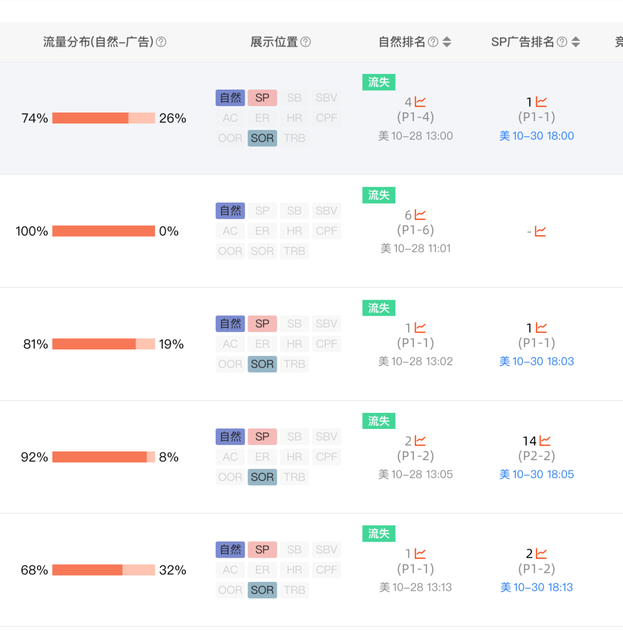Sort by 自然排名 column arrows
623x631 pixels.
(447, 42)
